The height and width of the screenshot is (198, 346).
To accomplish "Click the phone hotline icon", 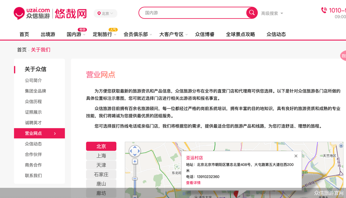I will point(324,10).
